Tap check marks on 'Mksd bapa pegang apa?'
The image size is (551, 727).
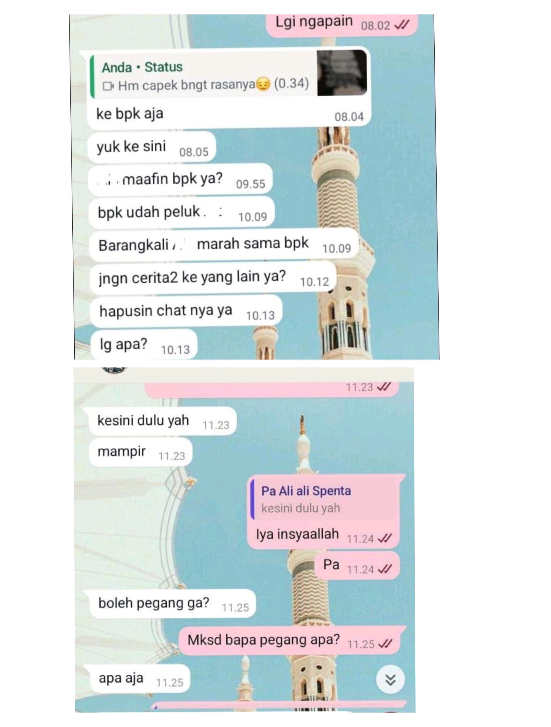(385, 644)
